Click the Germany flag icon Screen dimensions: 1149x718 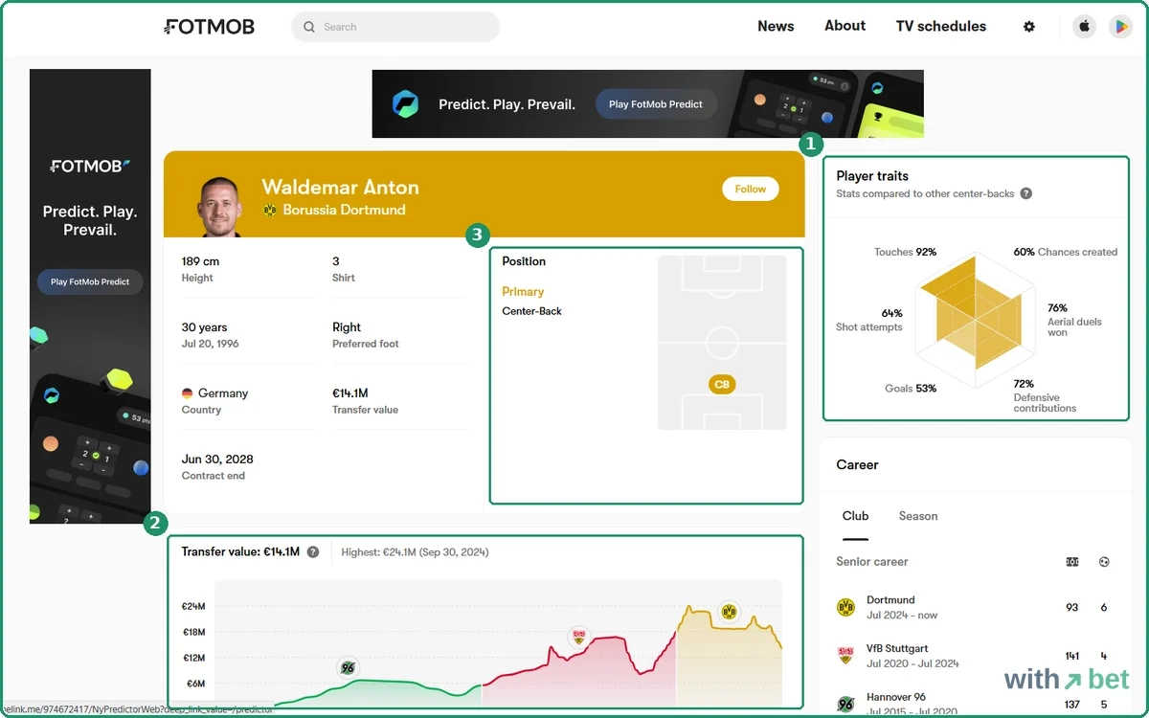[x=187, y=393]
